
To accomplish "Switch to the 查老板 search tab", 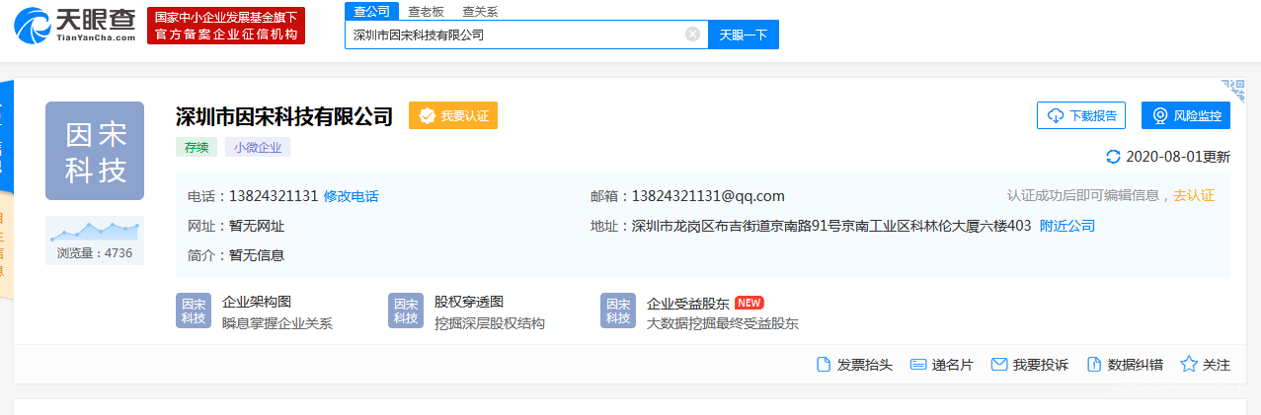I will coord(426,12).
